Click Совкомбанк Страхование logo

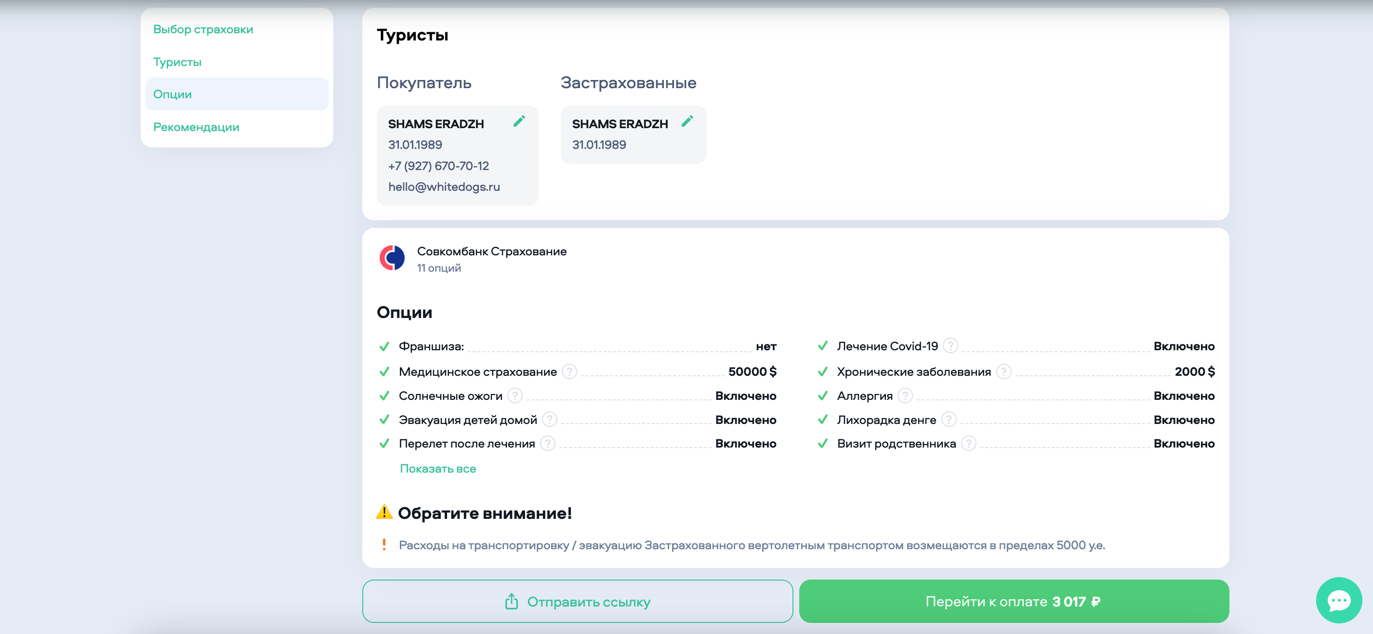pos(392,258)
